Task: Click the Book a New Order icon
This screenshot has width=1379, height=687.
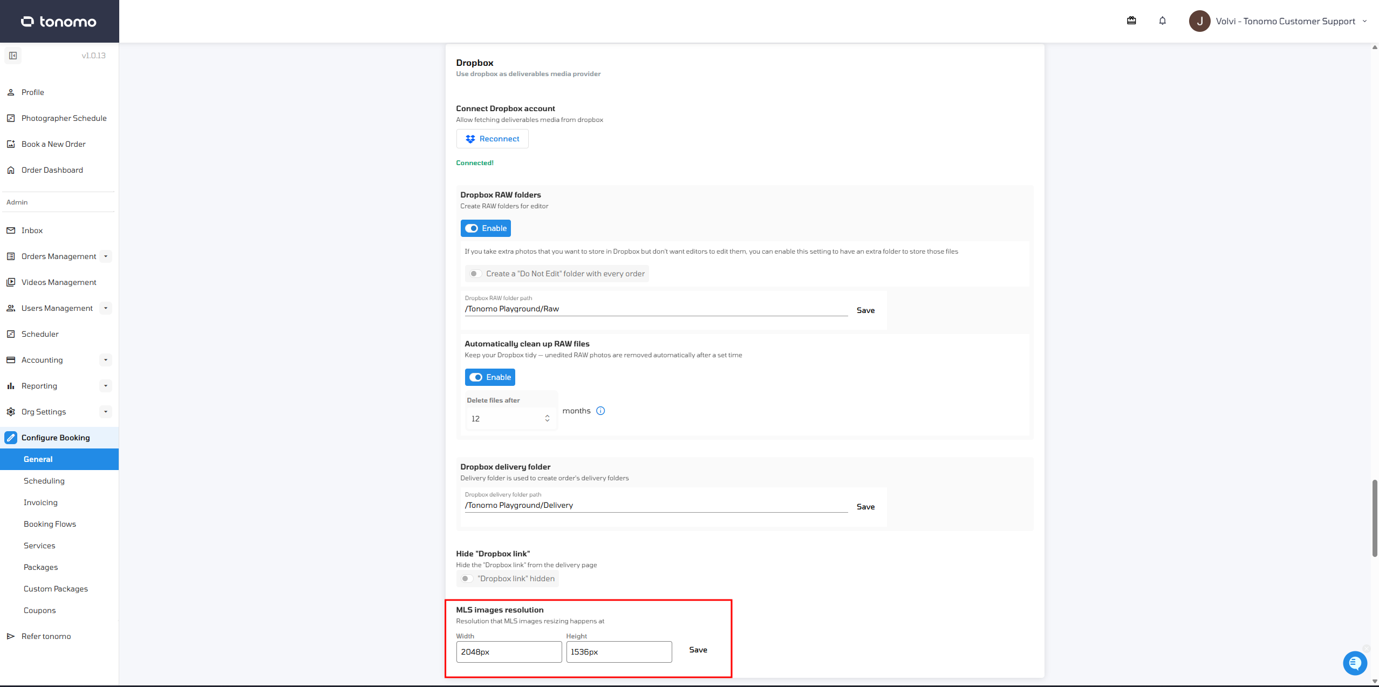Action: (x=11, y=144)
